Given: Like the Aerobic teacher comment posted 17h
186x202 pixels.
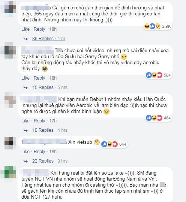Looking at the screenshot, I should click(25, 121).
